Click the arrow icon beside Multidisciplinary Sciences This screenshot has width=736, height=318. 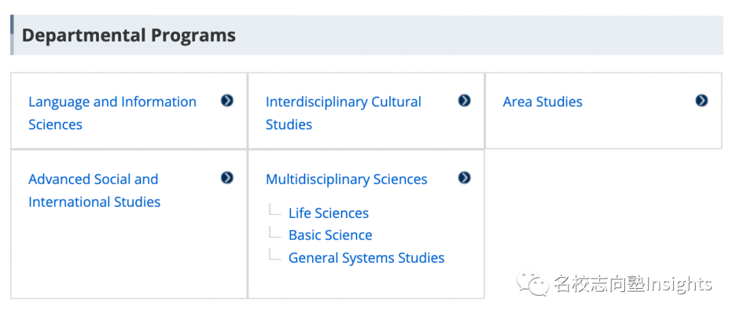(x=464, y=178)
